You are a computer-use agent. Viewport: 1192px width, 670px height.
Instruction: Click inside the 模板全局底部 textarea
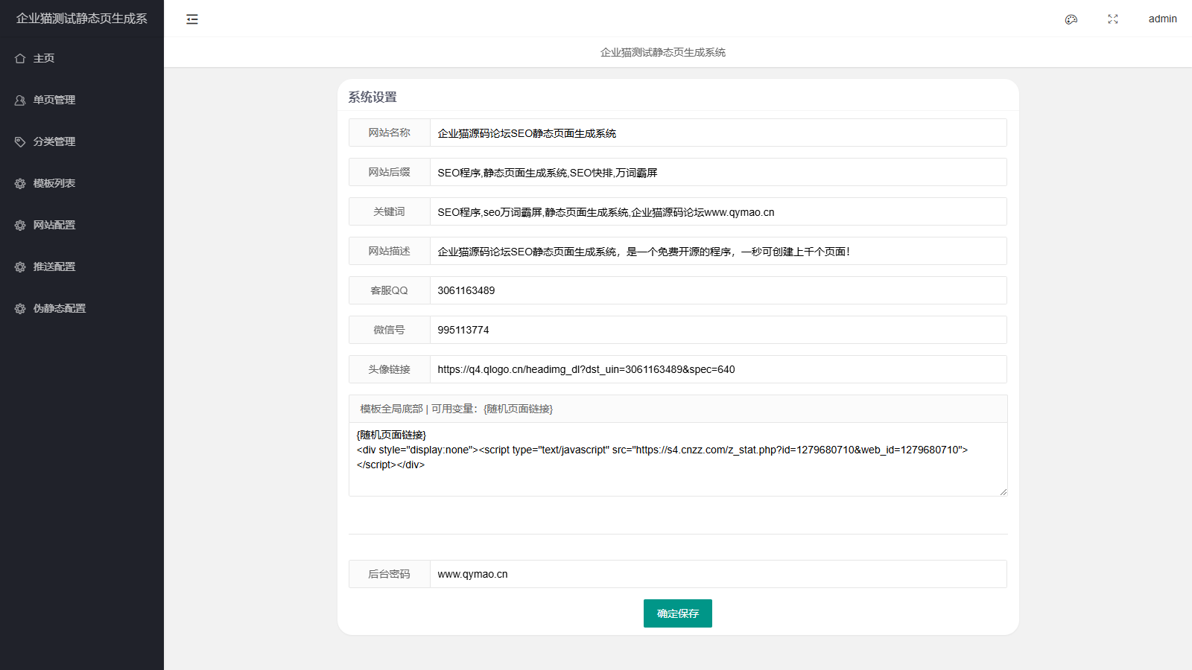(677, 476)
